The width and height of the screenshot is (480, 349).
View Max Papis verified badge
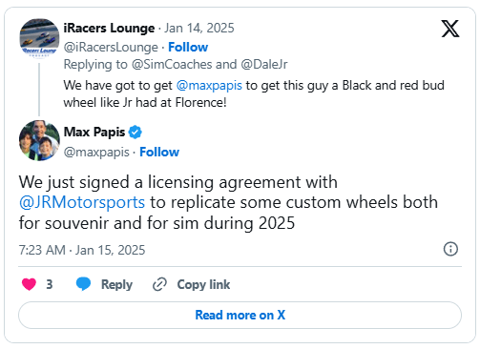[136, 132]
